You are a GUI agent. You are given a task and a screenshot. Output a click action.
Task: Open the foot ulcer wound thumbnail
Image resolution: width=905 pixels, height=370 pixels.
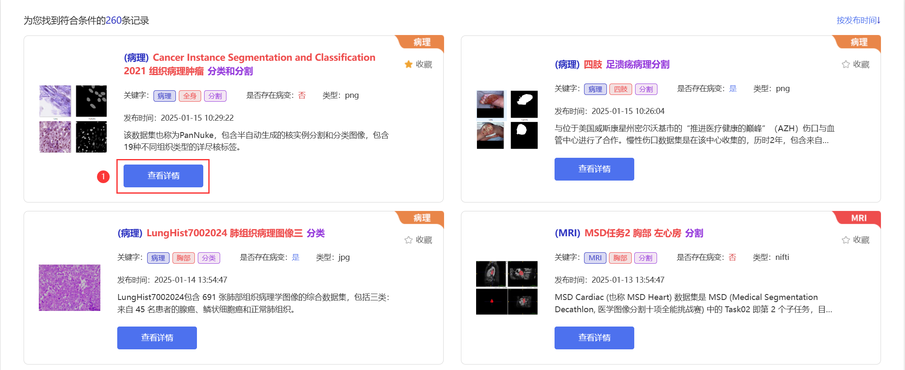tap(507, 119)
